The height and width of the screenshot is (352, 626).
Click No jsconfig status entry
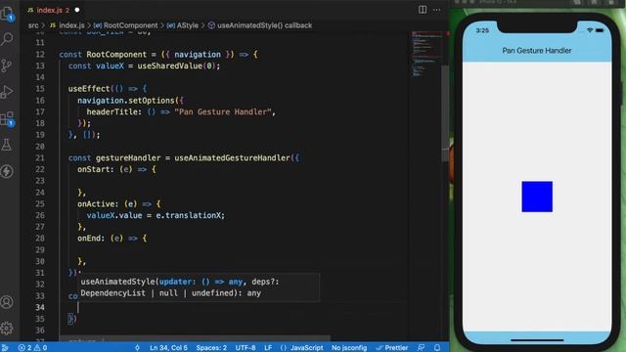349,348
